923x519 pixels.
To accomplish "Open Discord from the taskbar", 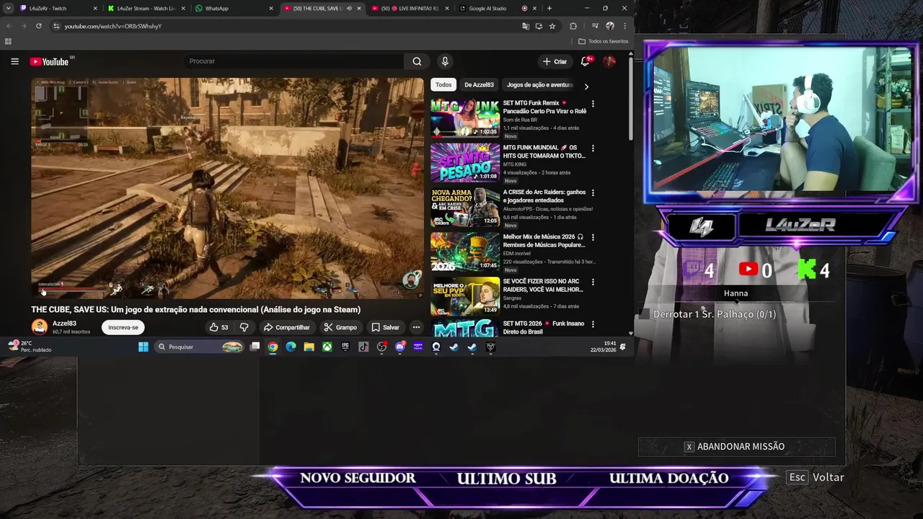I will (399, 347).
